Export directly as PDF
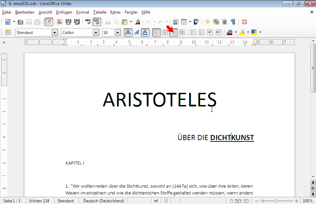The image size is (316, 204). pyautogui.click(x=60, y=22)
